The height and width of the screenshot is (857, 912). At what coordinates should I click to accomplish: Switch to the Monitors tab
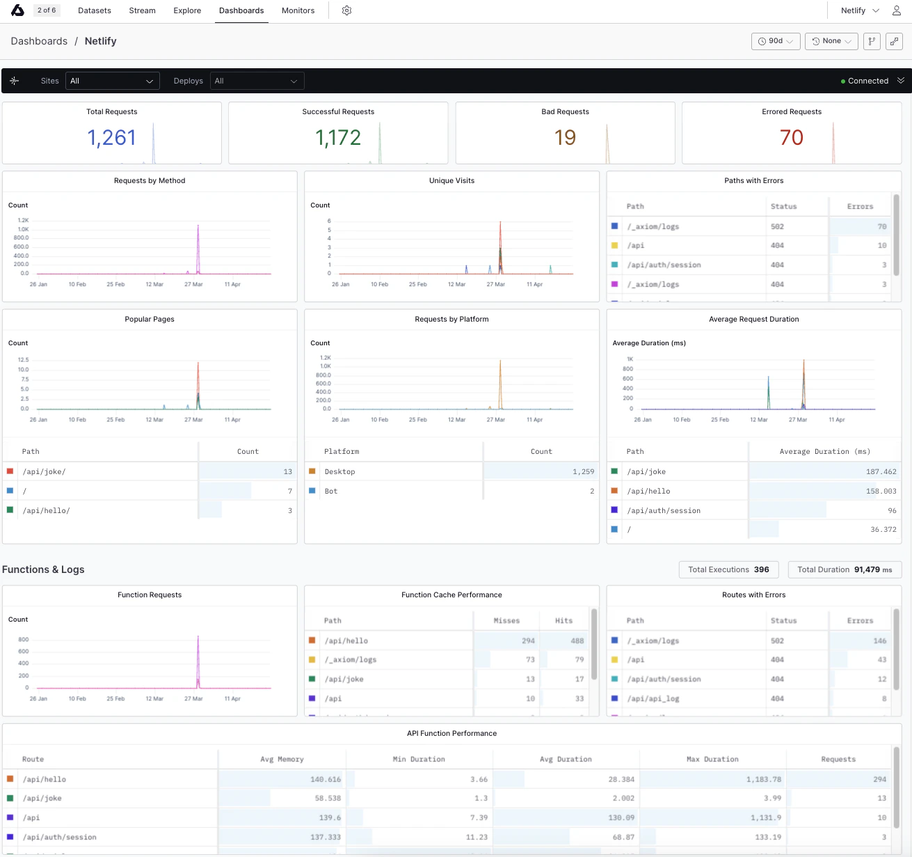(298, 10)
